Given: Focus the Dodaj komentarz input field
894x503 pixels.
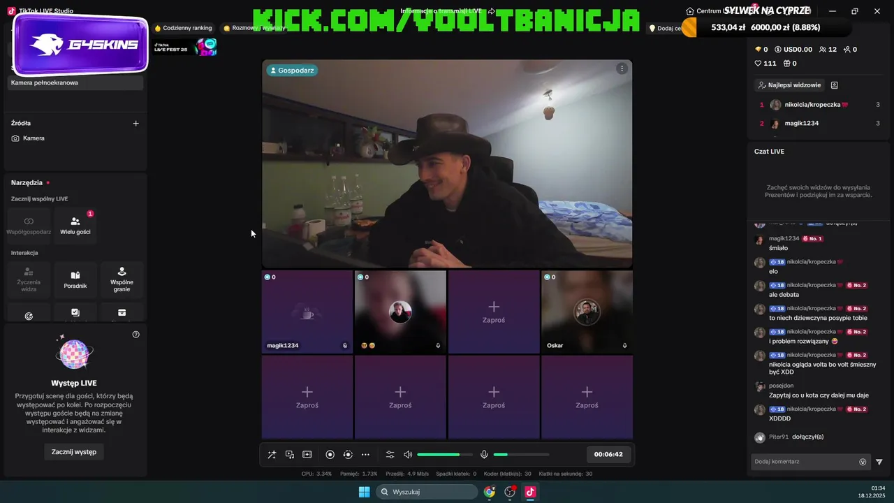Looking at the screenshot, I should [805, 462].
